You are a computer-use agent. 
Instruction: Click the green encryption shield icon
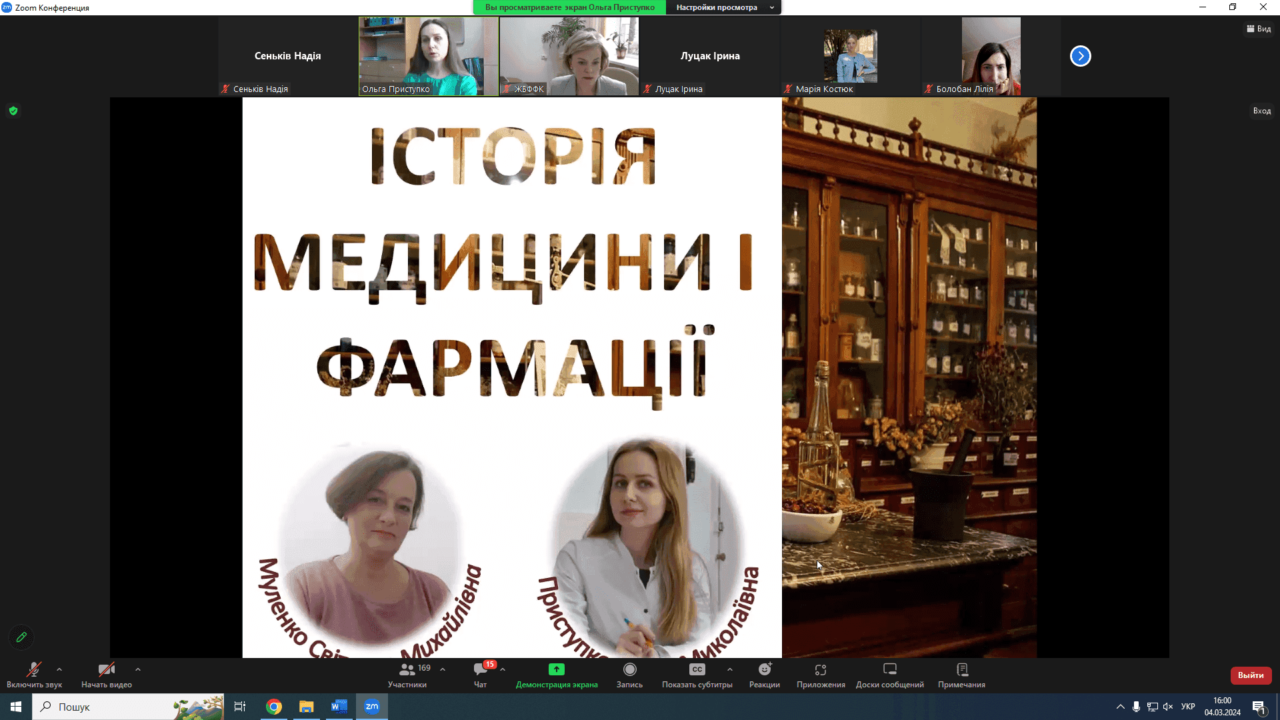point(13,111)
